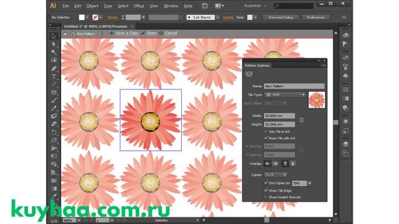Image resolution: width=399 pixels, height=224 pixels.
Task: Pick the Magic Wand tool
Action: [54, 52]
